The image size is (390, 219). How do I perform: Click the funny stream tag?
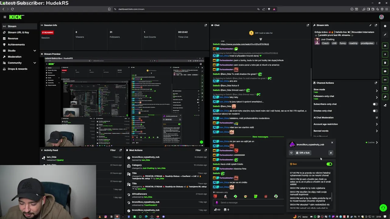[343, 43]
